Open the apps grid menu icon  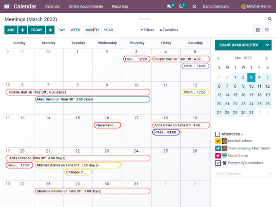(7, 6)
